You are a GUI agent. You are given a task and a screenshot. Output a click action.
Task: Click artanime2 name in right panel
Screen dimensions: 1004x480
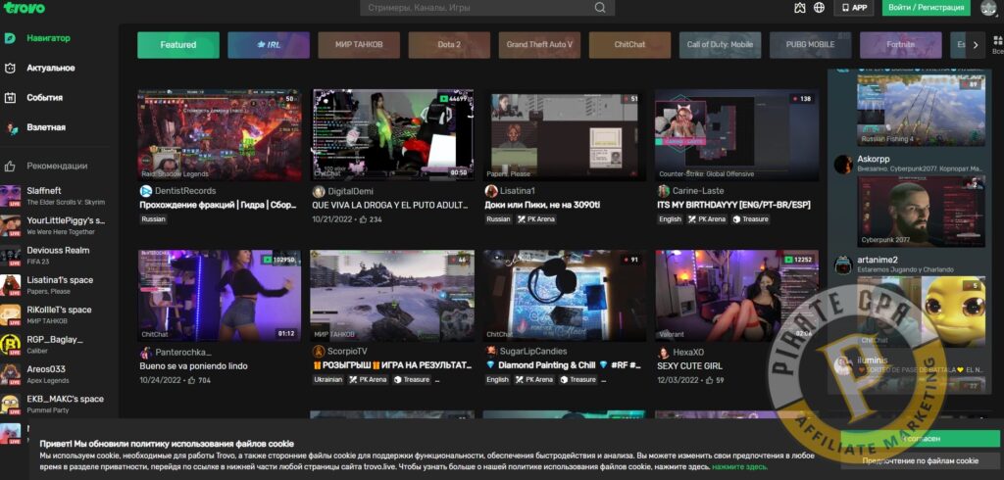click(878, 260)
